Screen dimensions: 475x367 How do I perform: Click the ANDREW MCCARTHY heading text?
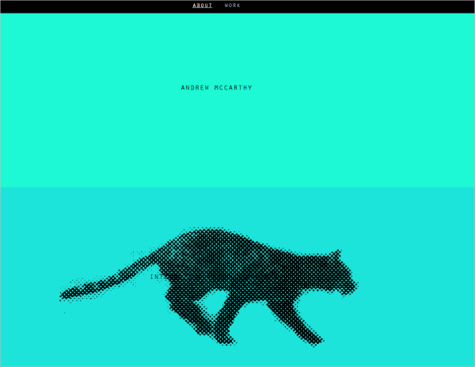[216, 88]
